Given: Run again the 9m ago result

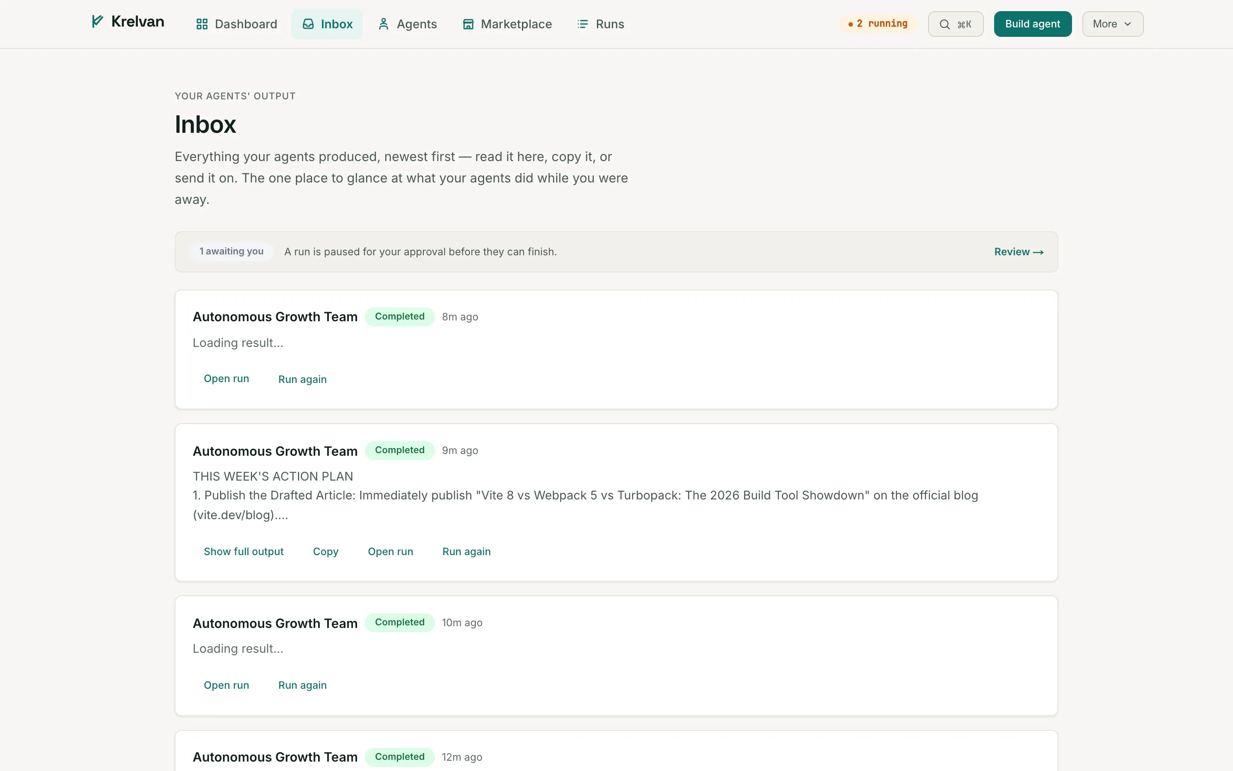Looking at the screenshot, I should click(x=467, y=552).
